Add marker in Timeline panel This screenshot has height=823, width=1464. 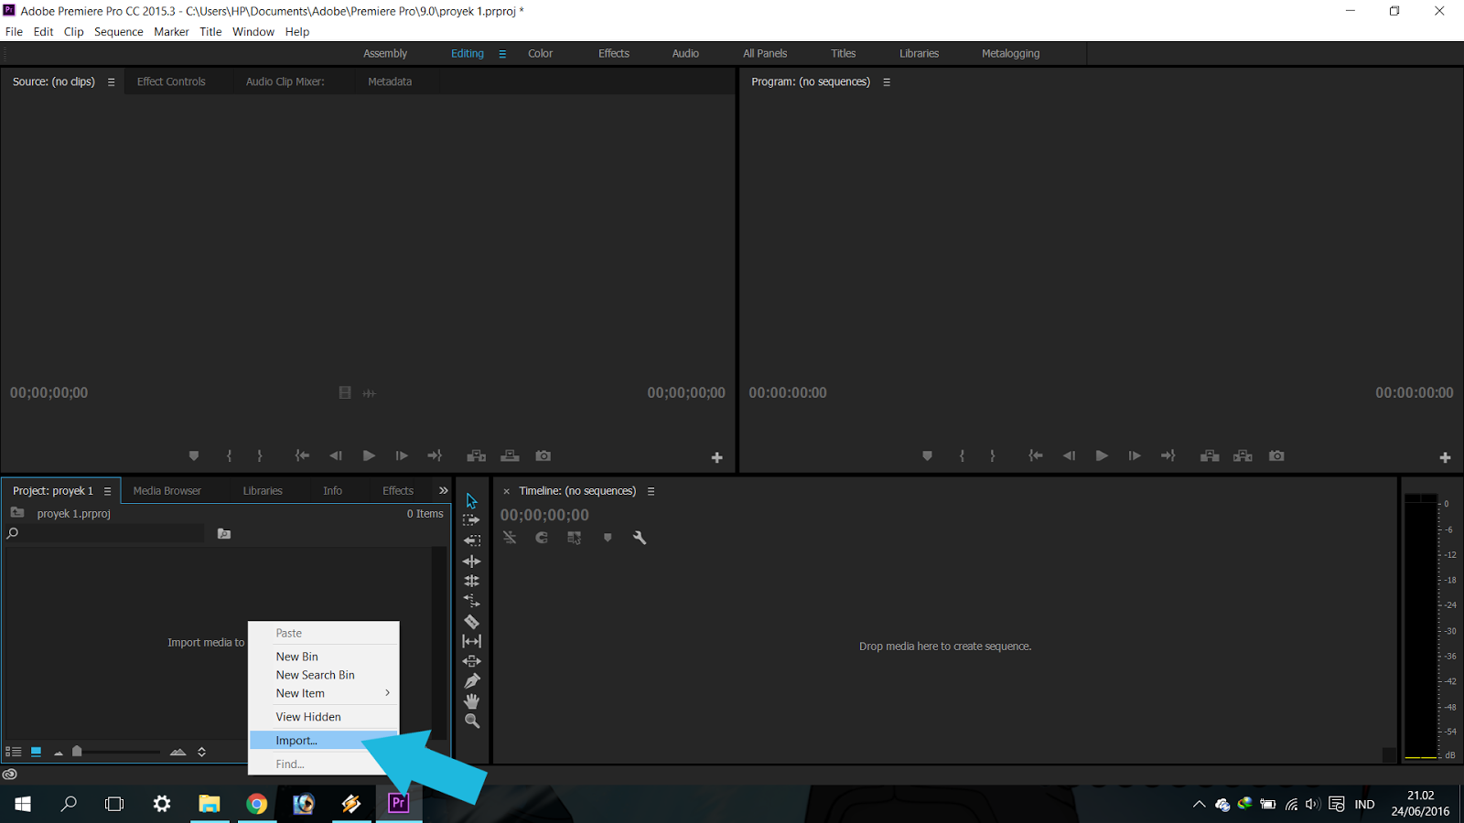608,538
